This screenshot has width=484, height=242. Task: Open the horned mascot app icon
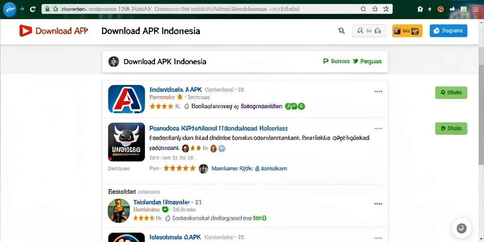coord(127,142)
